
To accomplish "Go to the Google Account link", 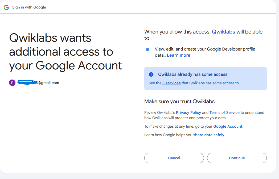I will (228, 126).
